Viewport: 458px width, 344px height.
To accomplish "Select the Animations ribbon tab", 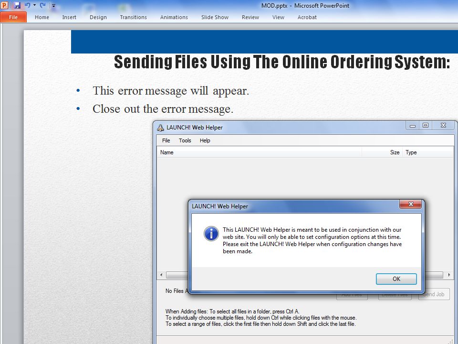I will tap(174, 17).
